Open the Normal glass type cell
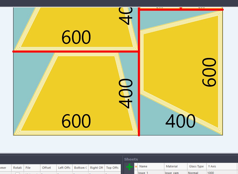Screen dimensions: 238x174 pos(196,173)
